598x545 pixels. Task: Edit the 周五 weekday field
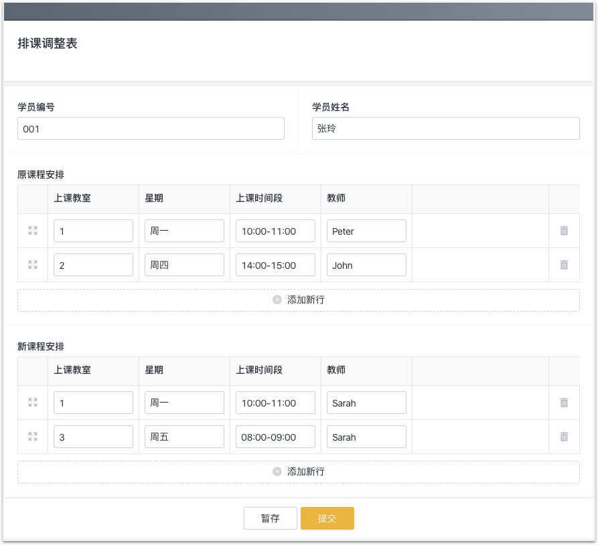(x=185, y=437)
